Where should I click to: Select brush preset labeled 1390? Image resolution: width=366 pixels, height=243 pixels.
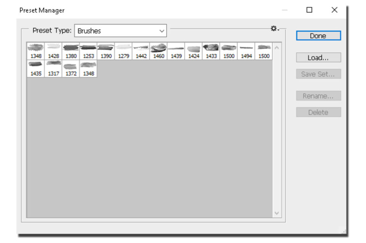tap(106, 51)
